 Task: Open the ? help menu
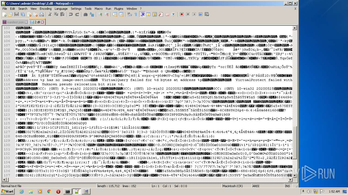pos(141,9)
